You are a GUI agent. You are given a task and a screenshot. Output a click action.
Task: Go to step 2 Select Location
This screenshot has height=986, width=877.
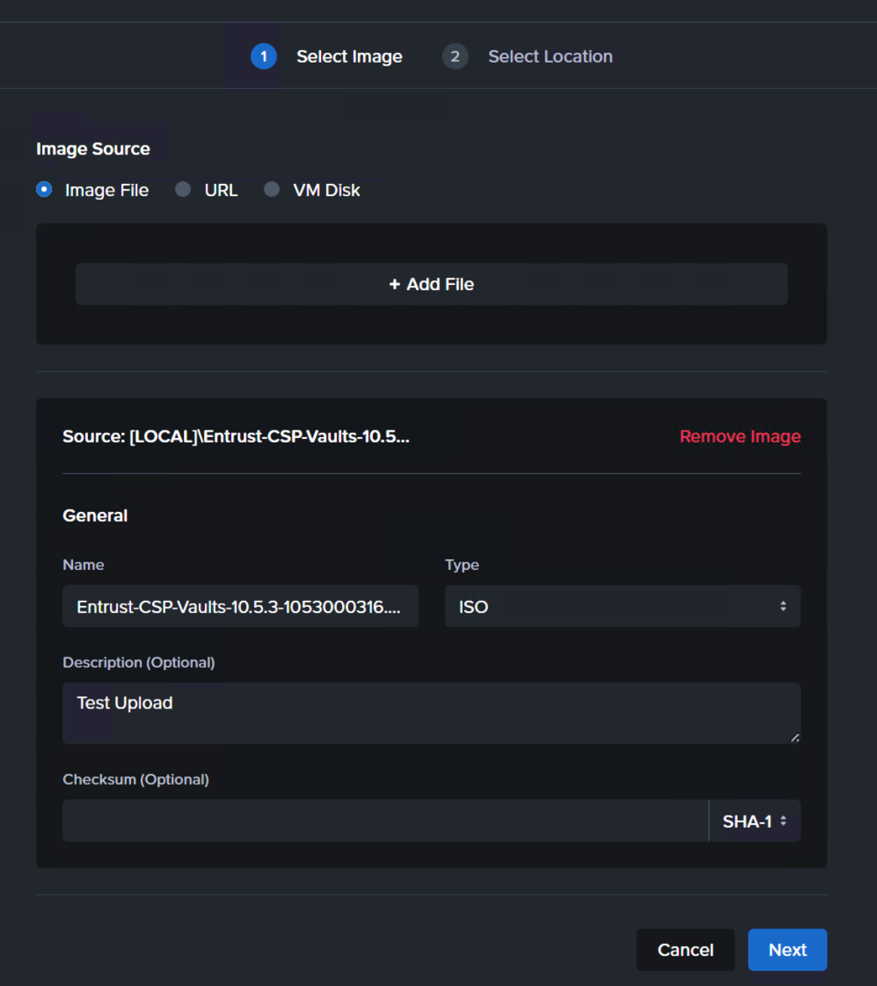tap(527, 57)
